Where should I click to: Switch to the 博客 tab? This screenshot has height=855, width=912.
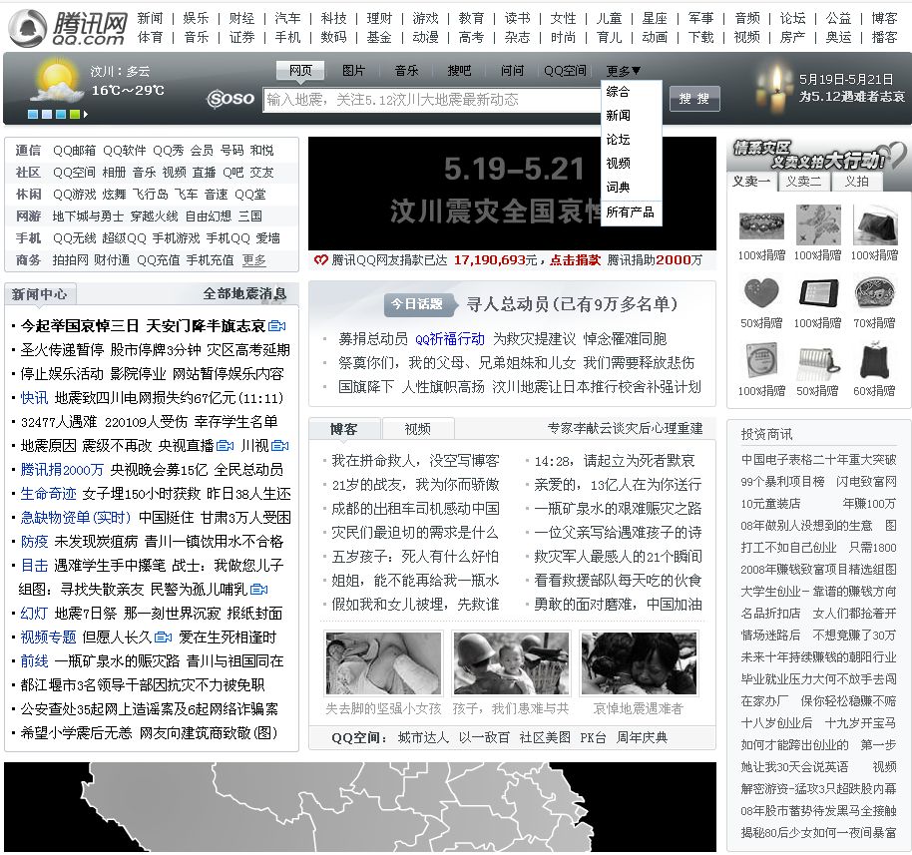(343, 429)
